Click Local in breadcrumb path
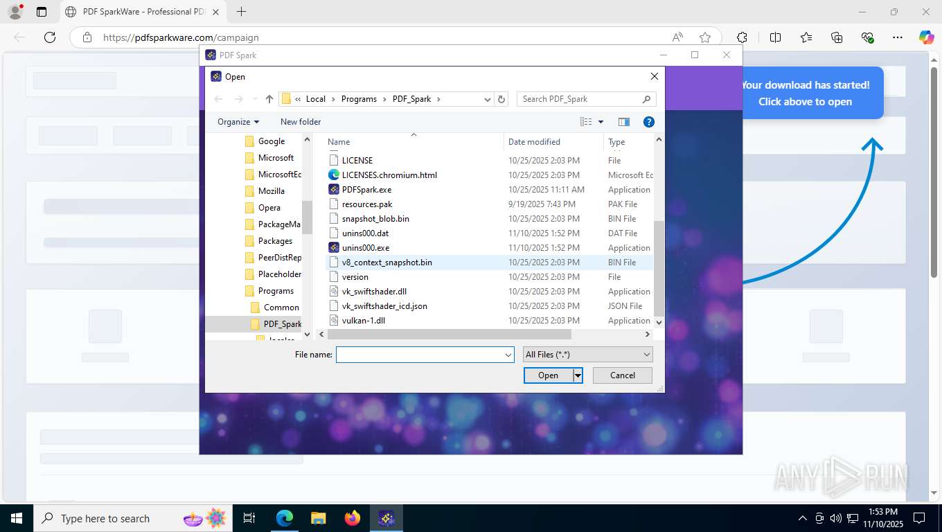Screen dimensions: 942x532 (x=316, y=99)
